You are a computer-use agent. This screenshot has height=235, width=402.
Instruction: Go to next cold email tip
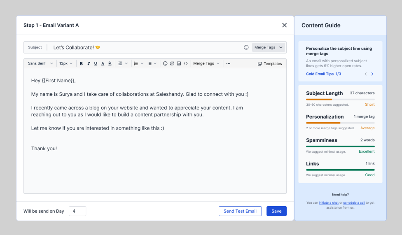(372, 74)
